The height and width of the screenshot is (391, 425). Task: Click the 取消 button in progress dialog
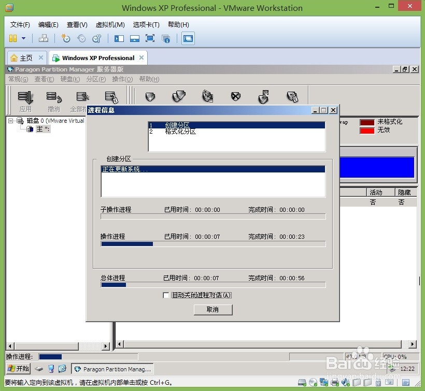[213, 310]
